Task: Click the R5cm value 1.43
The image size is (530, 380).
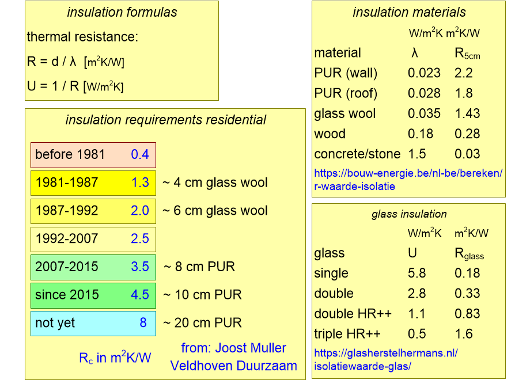Action: [467, 114]
